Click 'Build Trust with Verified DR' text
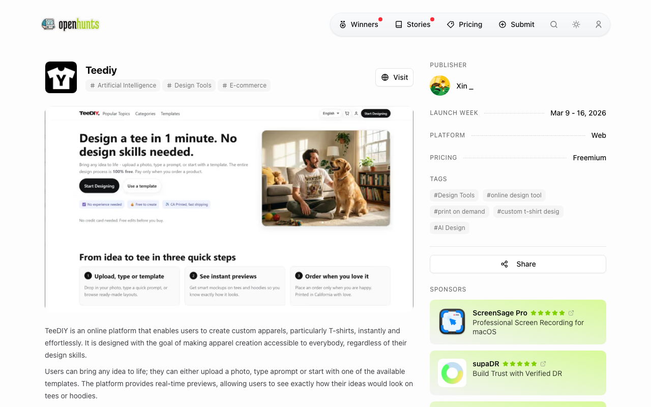651x407 pixels. point(517,373)
